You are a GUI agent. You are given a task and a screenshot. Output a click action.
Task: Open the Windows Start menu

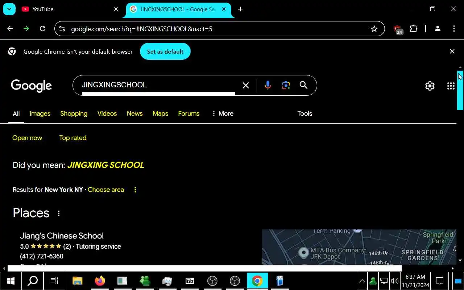coord(11,281)
